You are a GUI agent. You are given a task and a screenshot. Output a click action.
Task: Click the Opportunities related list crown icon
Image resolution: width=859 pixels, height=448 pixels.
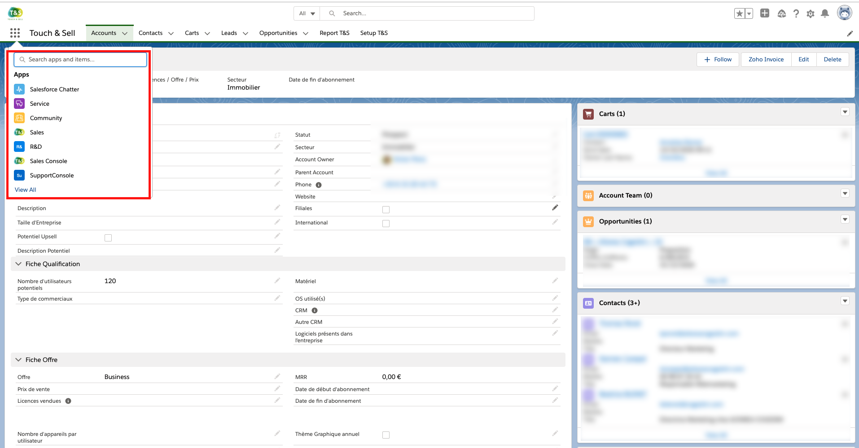588,221
